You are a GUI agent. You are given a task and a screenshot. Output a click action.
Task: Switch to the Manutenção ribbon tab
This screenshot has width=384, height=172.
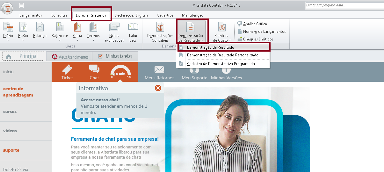[192, 15]
